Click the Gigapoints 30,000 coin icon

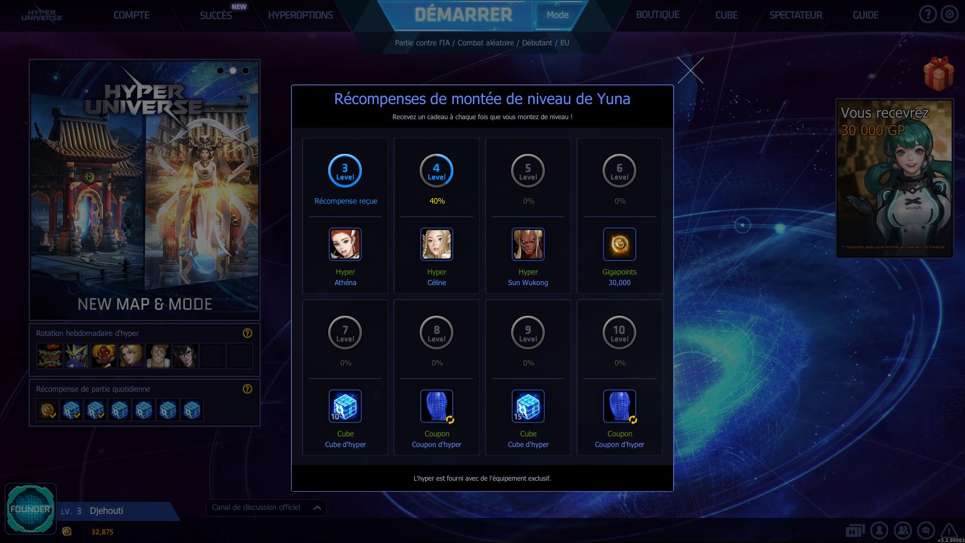620,244
